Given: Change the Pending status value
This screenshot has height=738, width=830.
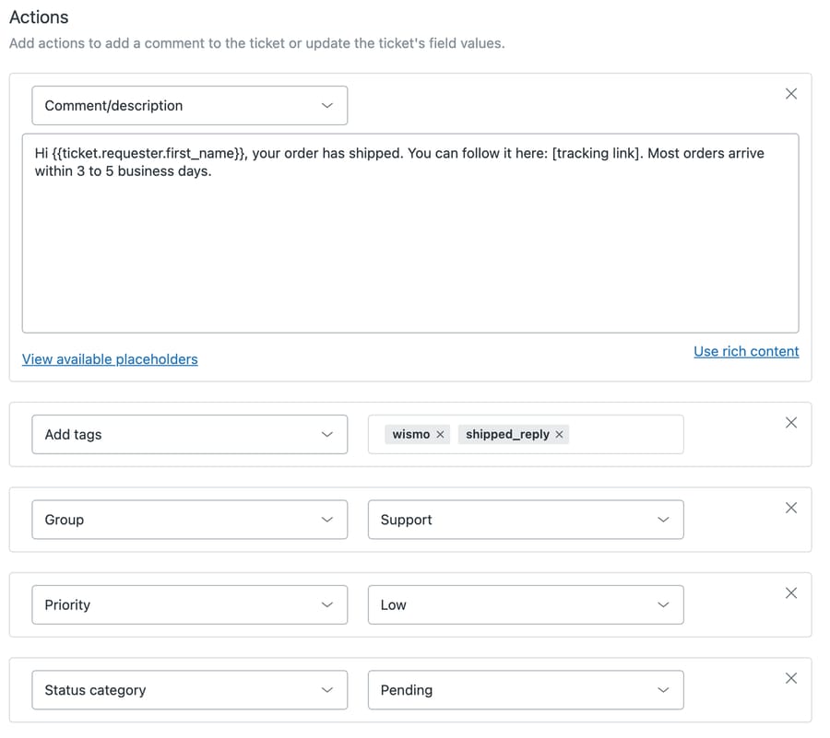Looking at the screenshot, I should (x=526, y=690).
